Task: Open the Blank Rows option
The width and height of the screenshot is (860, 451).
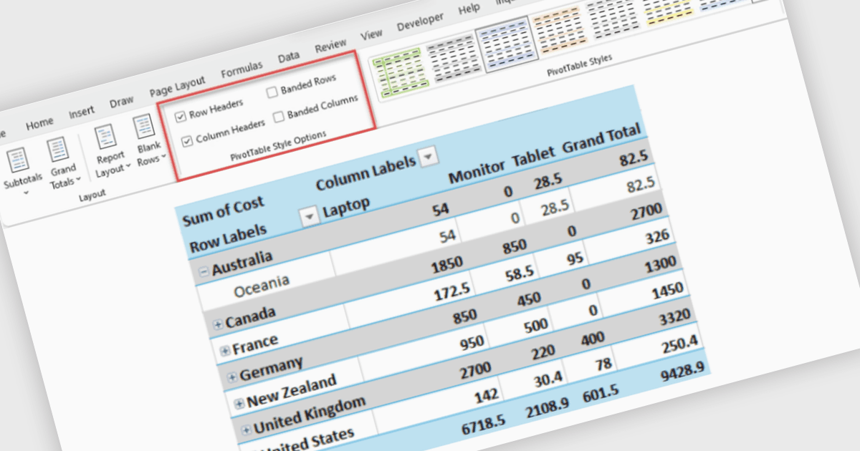Action: point(147,141)
